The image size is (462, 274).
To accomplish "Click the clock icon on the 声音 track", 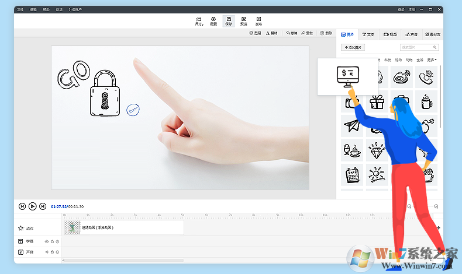I will [57, 252].
